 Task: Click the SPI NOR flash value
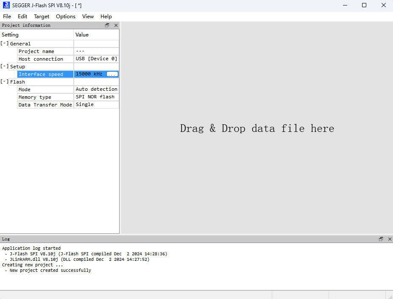click(x=97, y=97)
